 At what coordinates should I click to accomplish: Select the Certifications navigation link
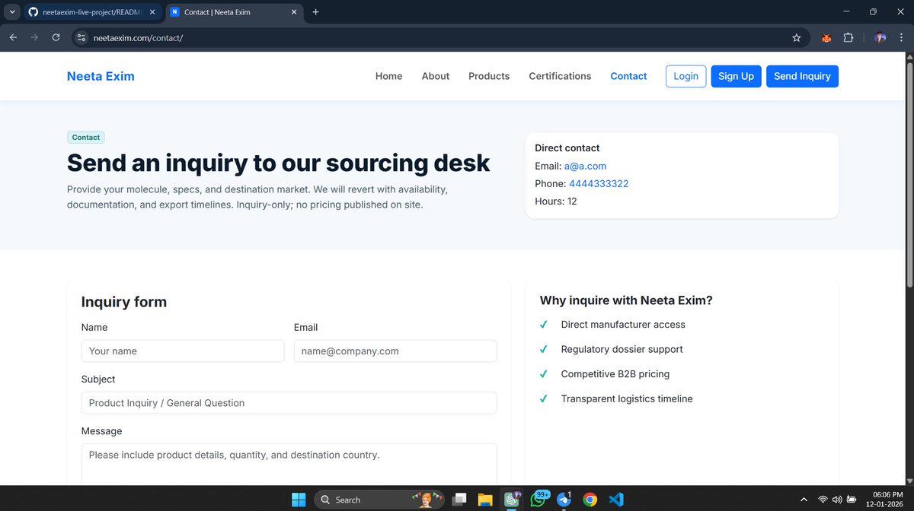(560, 76)
